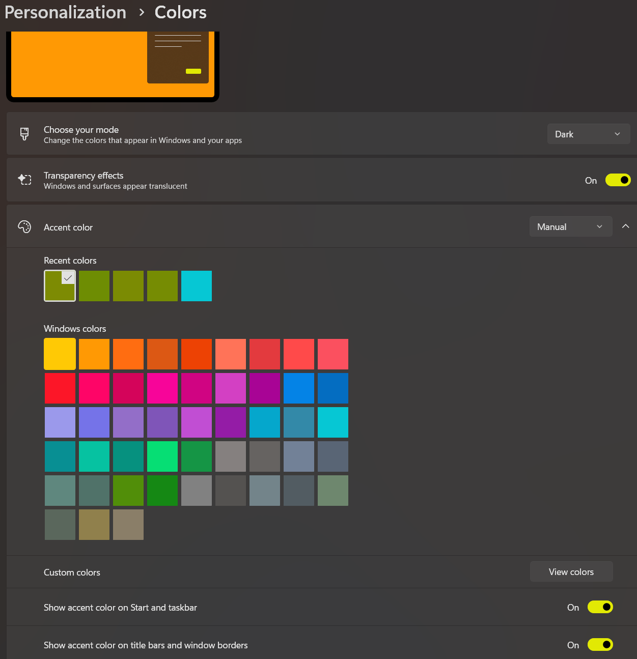Open the Dark mode dropdown
Viewport: 637px width, 659px height.
(589, 134)
